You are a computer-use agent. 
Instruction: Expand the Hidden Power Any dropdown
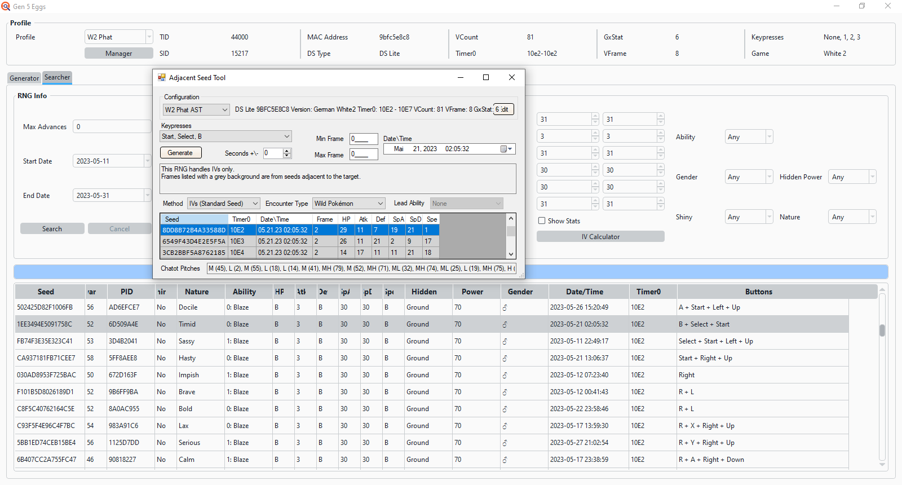(x=854, y=177)
